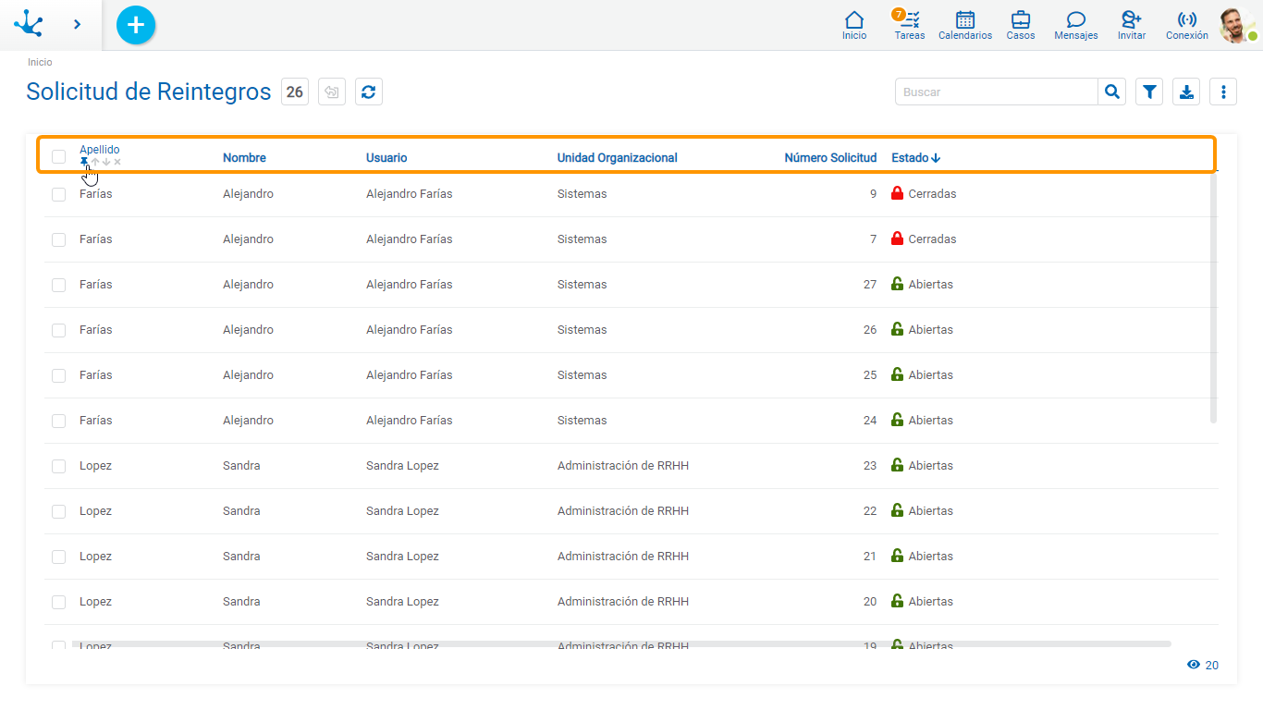The height and width of the screenshot is (710, 1263).
Task: Click the Unidad Organizacional column header
Action: (x=617, y=158)
